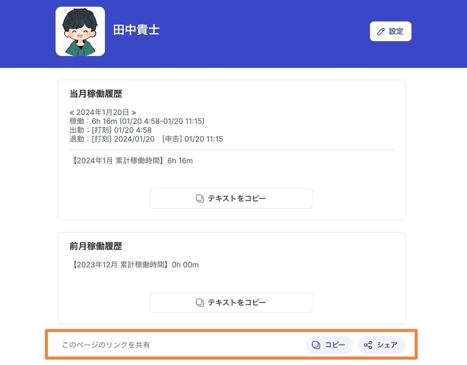Click the 稼働：6h 16m line
This screenshot has height=365, width=467.
(x=137, y=121)
